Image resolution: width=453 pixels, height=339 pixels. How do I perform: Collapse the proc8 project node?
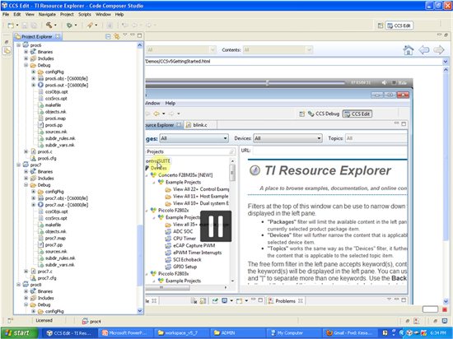click(18, 285)
